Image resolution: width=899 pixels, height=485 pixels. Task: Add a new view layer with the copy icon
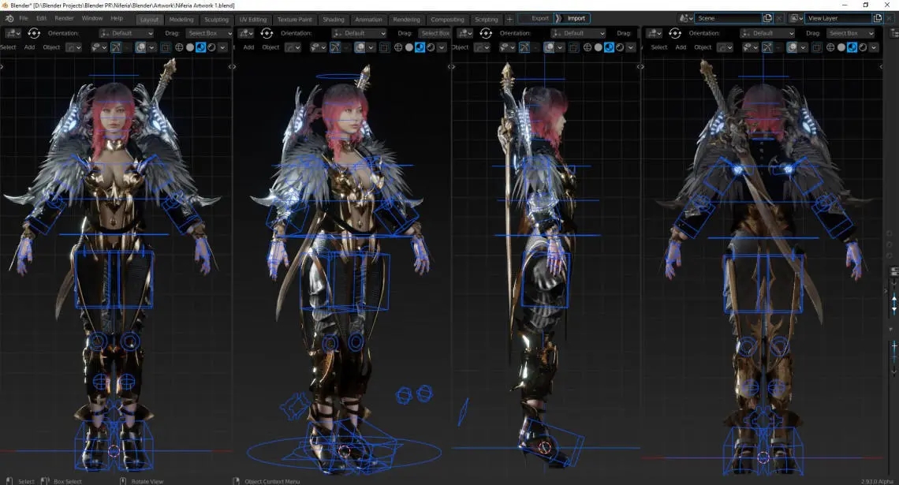878,18
